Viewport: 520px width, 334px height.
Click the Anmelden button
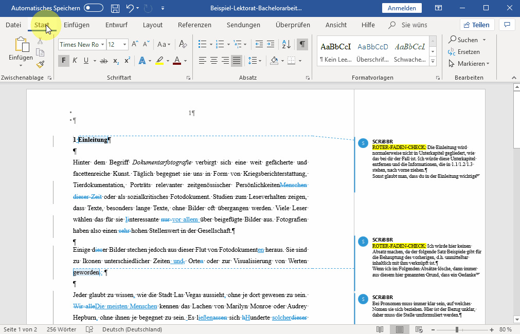tap(402, 8)
